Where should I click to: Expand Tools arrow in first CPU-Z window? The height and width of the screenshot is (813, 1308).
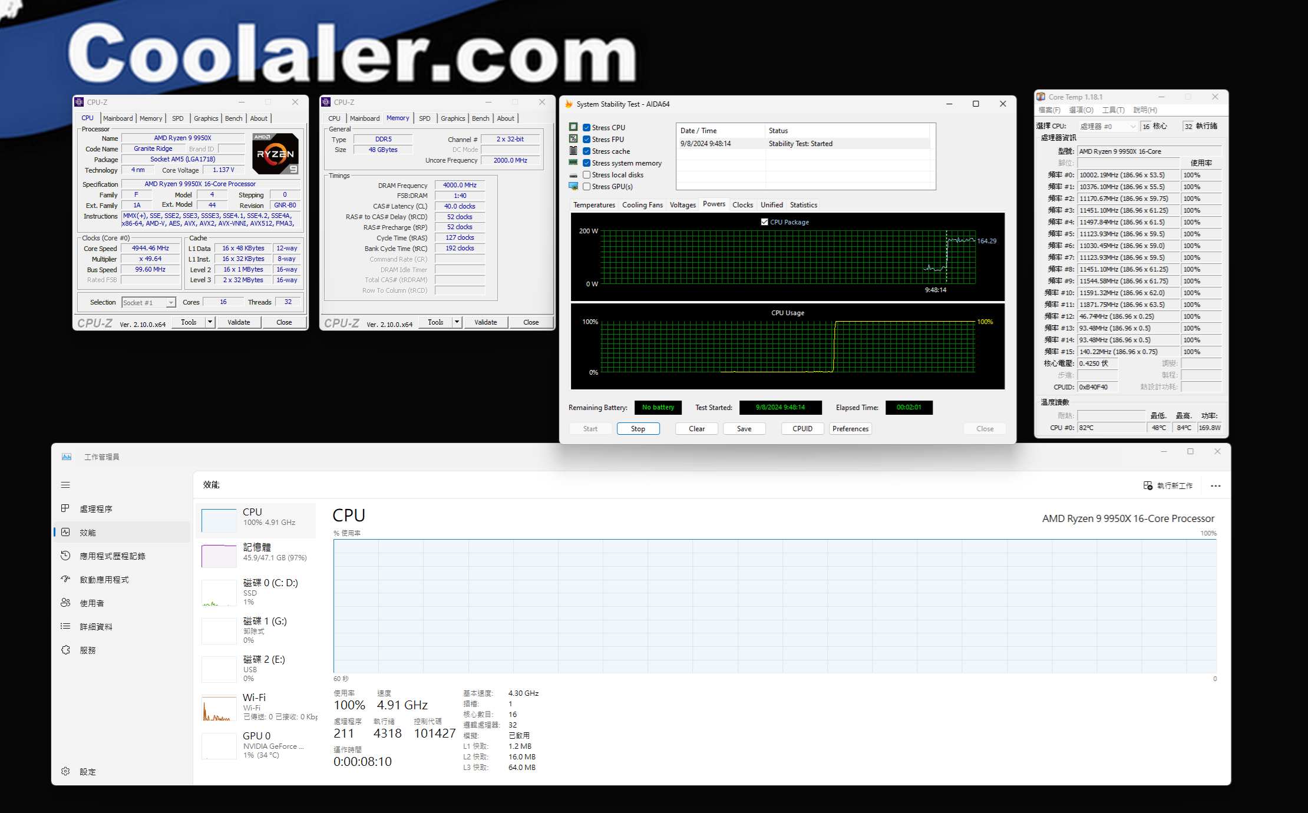(210, 322)
